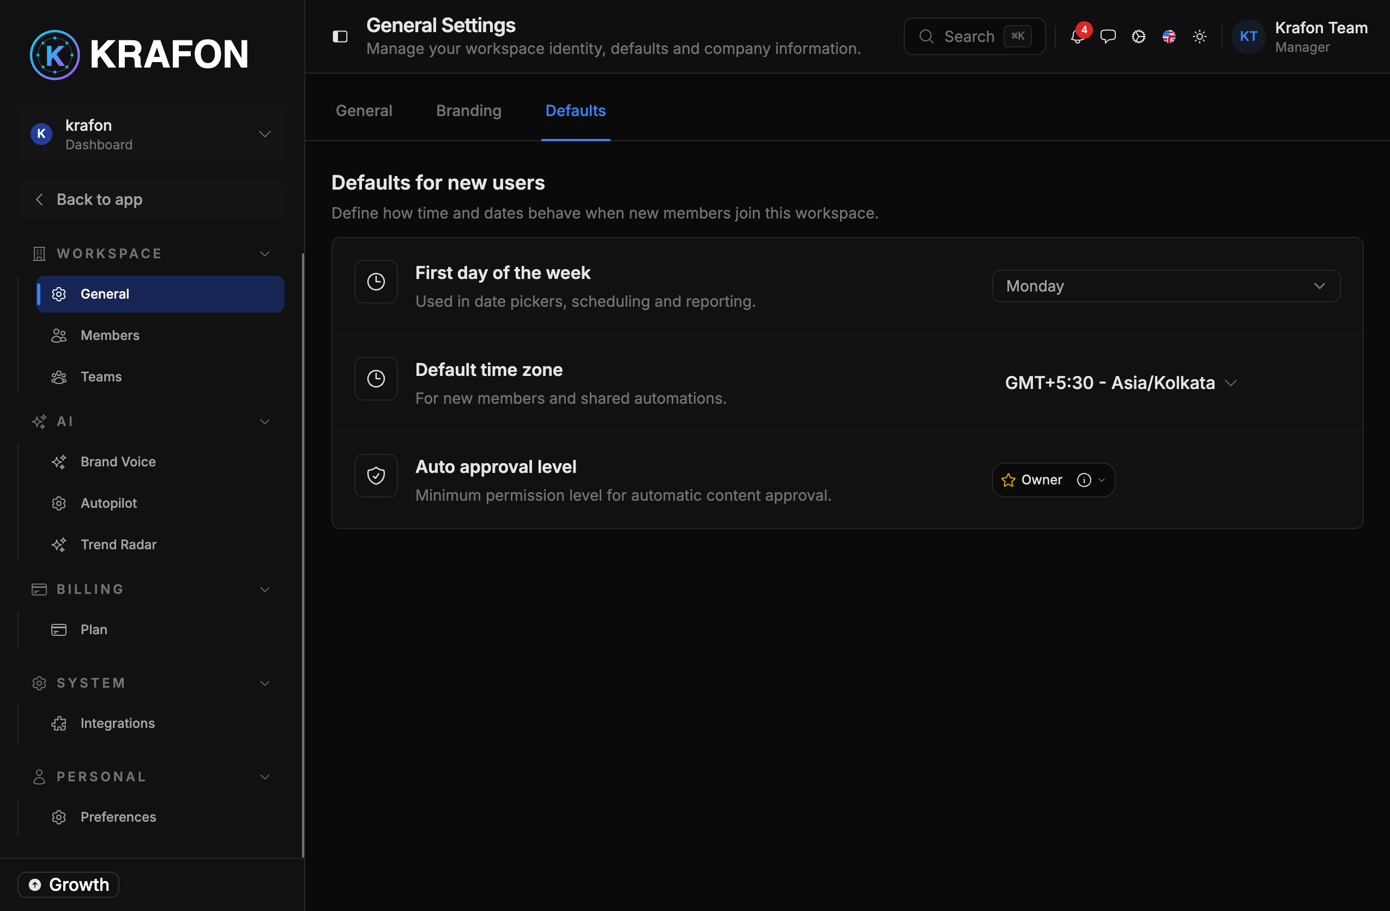Open General in the sidebar
Screen dimensions: 1390x911
(x=160, y=294)
